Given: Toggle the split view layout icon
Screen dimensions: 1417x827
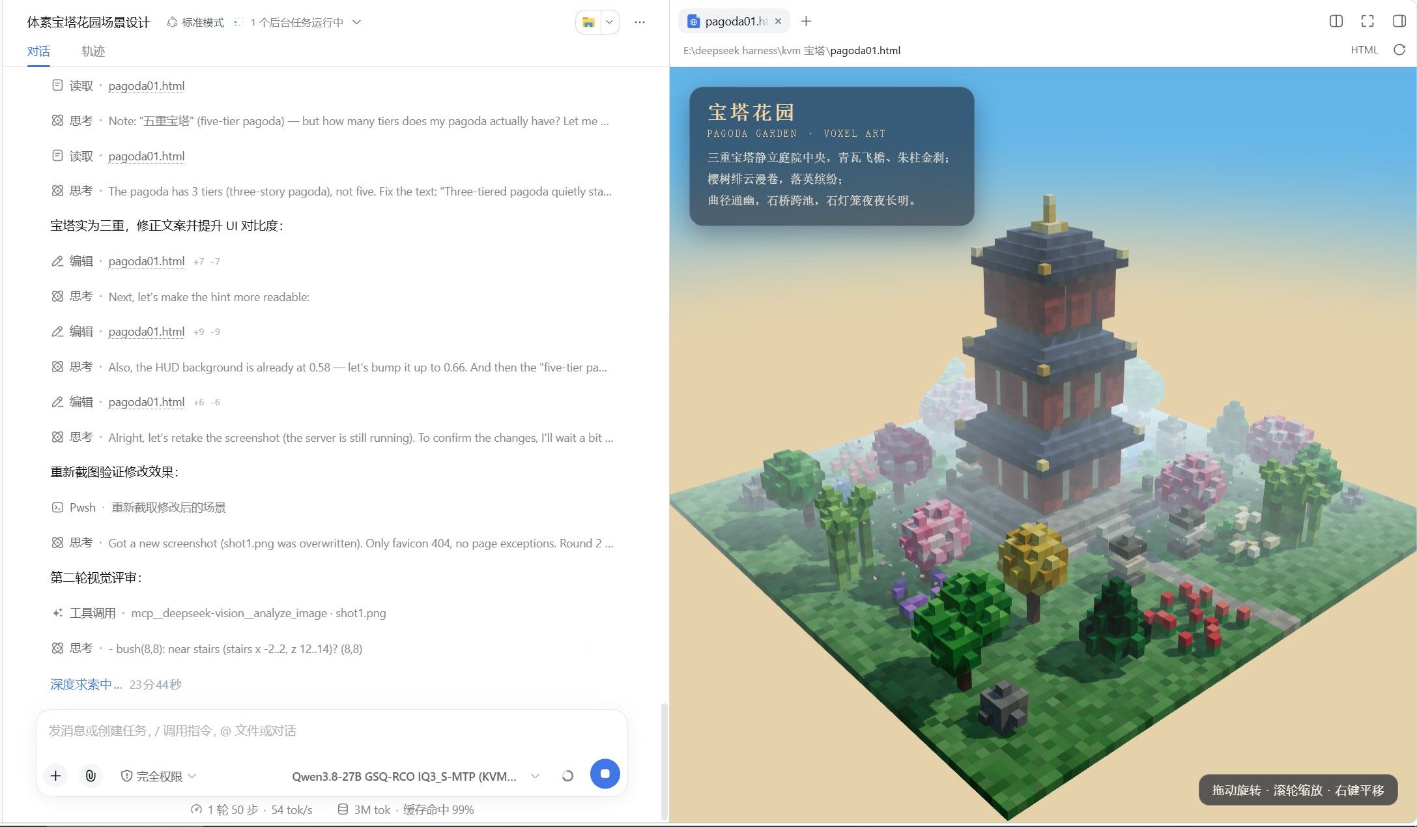Looking at the screenshot, I should (1336, 22).
